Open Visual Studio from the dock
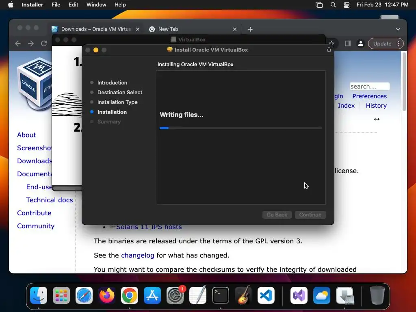The image size is (416, 312). [x=299, y=295]
